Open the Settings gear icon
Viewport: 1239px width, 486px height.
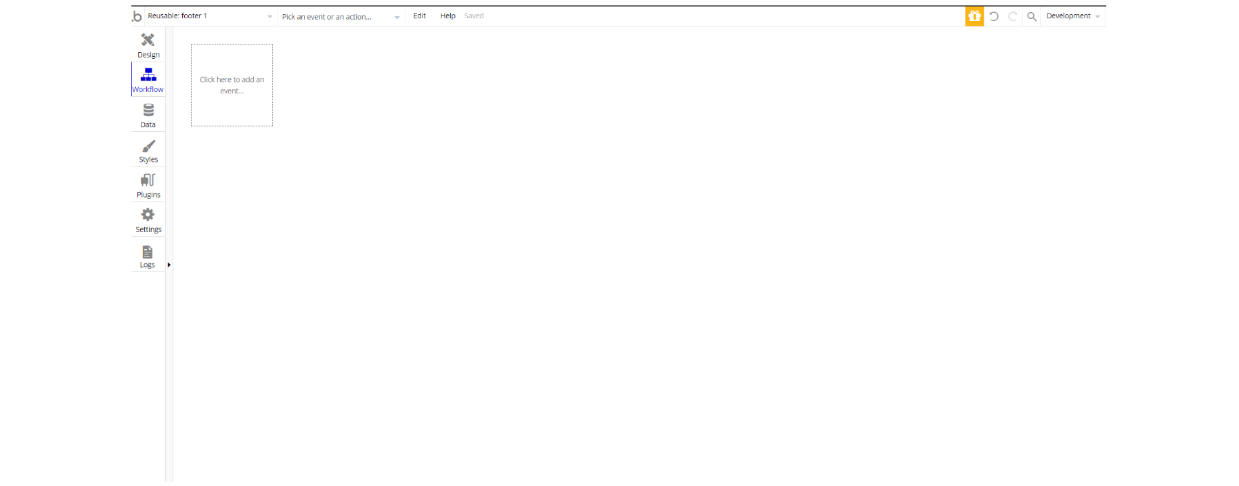coord(148,215)
